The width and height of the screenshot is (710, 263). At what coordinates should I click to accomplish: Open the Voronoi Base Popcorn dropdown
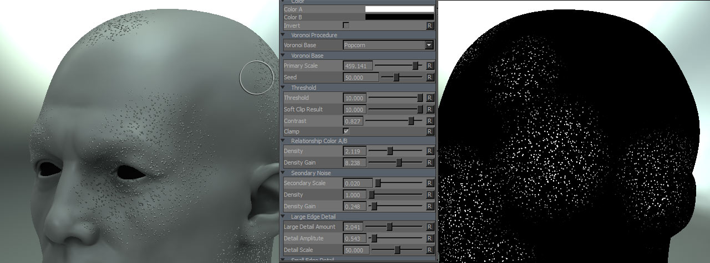click(x=388, y=45)
